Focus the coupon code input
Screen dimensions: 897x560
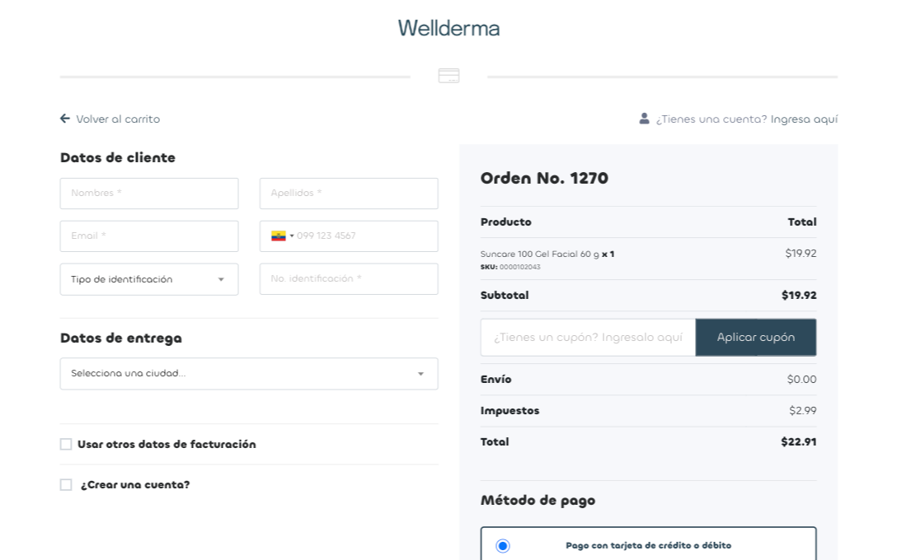(x=588, y=337)
